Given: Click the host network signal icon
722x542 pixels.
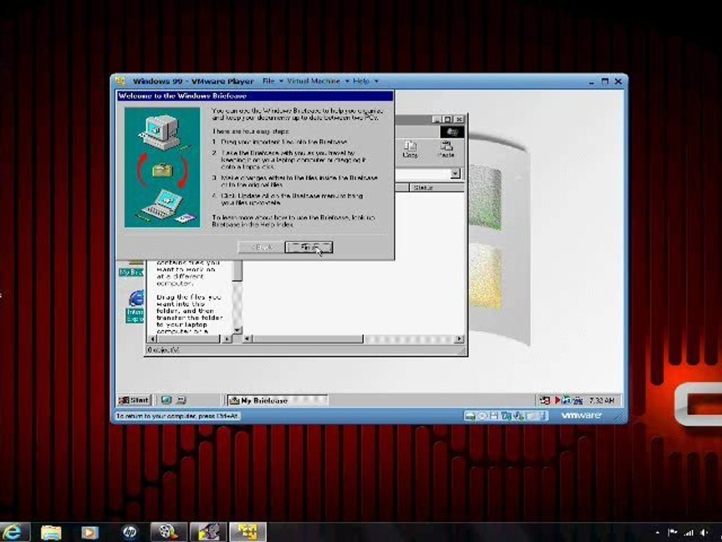Looking at the screenshot, I should coord(688,533).
